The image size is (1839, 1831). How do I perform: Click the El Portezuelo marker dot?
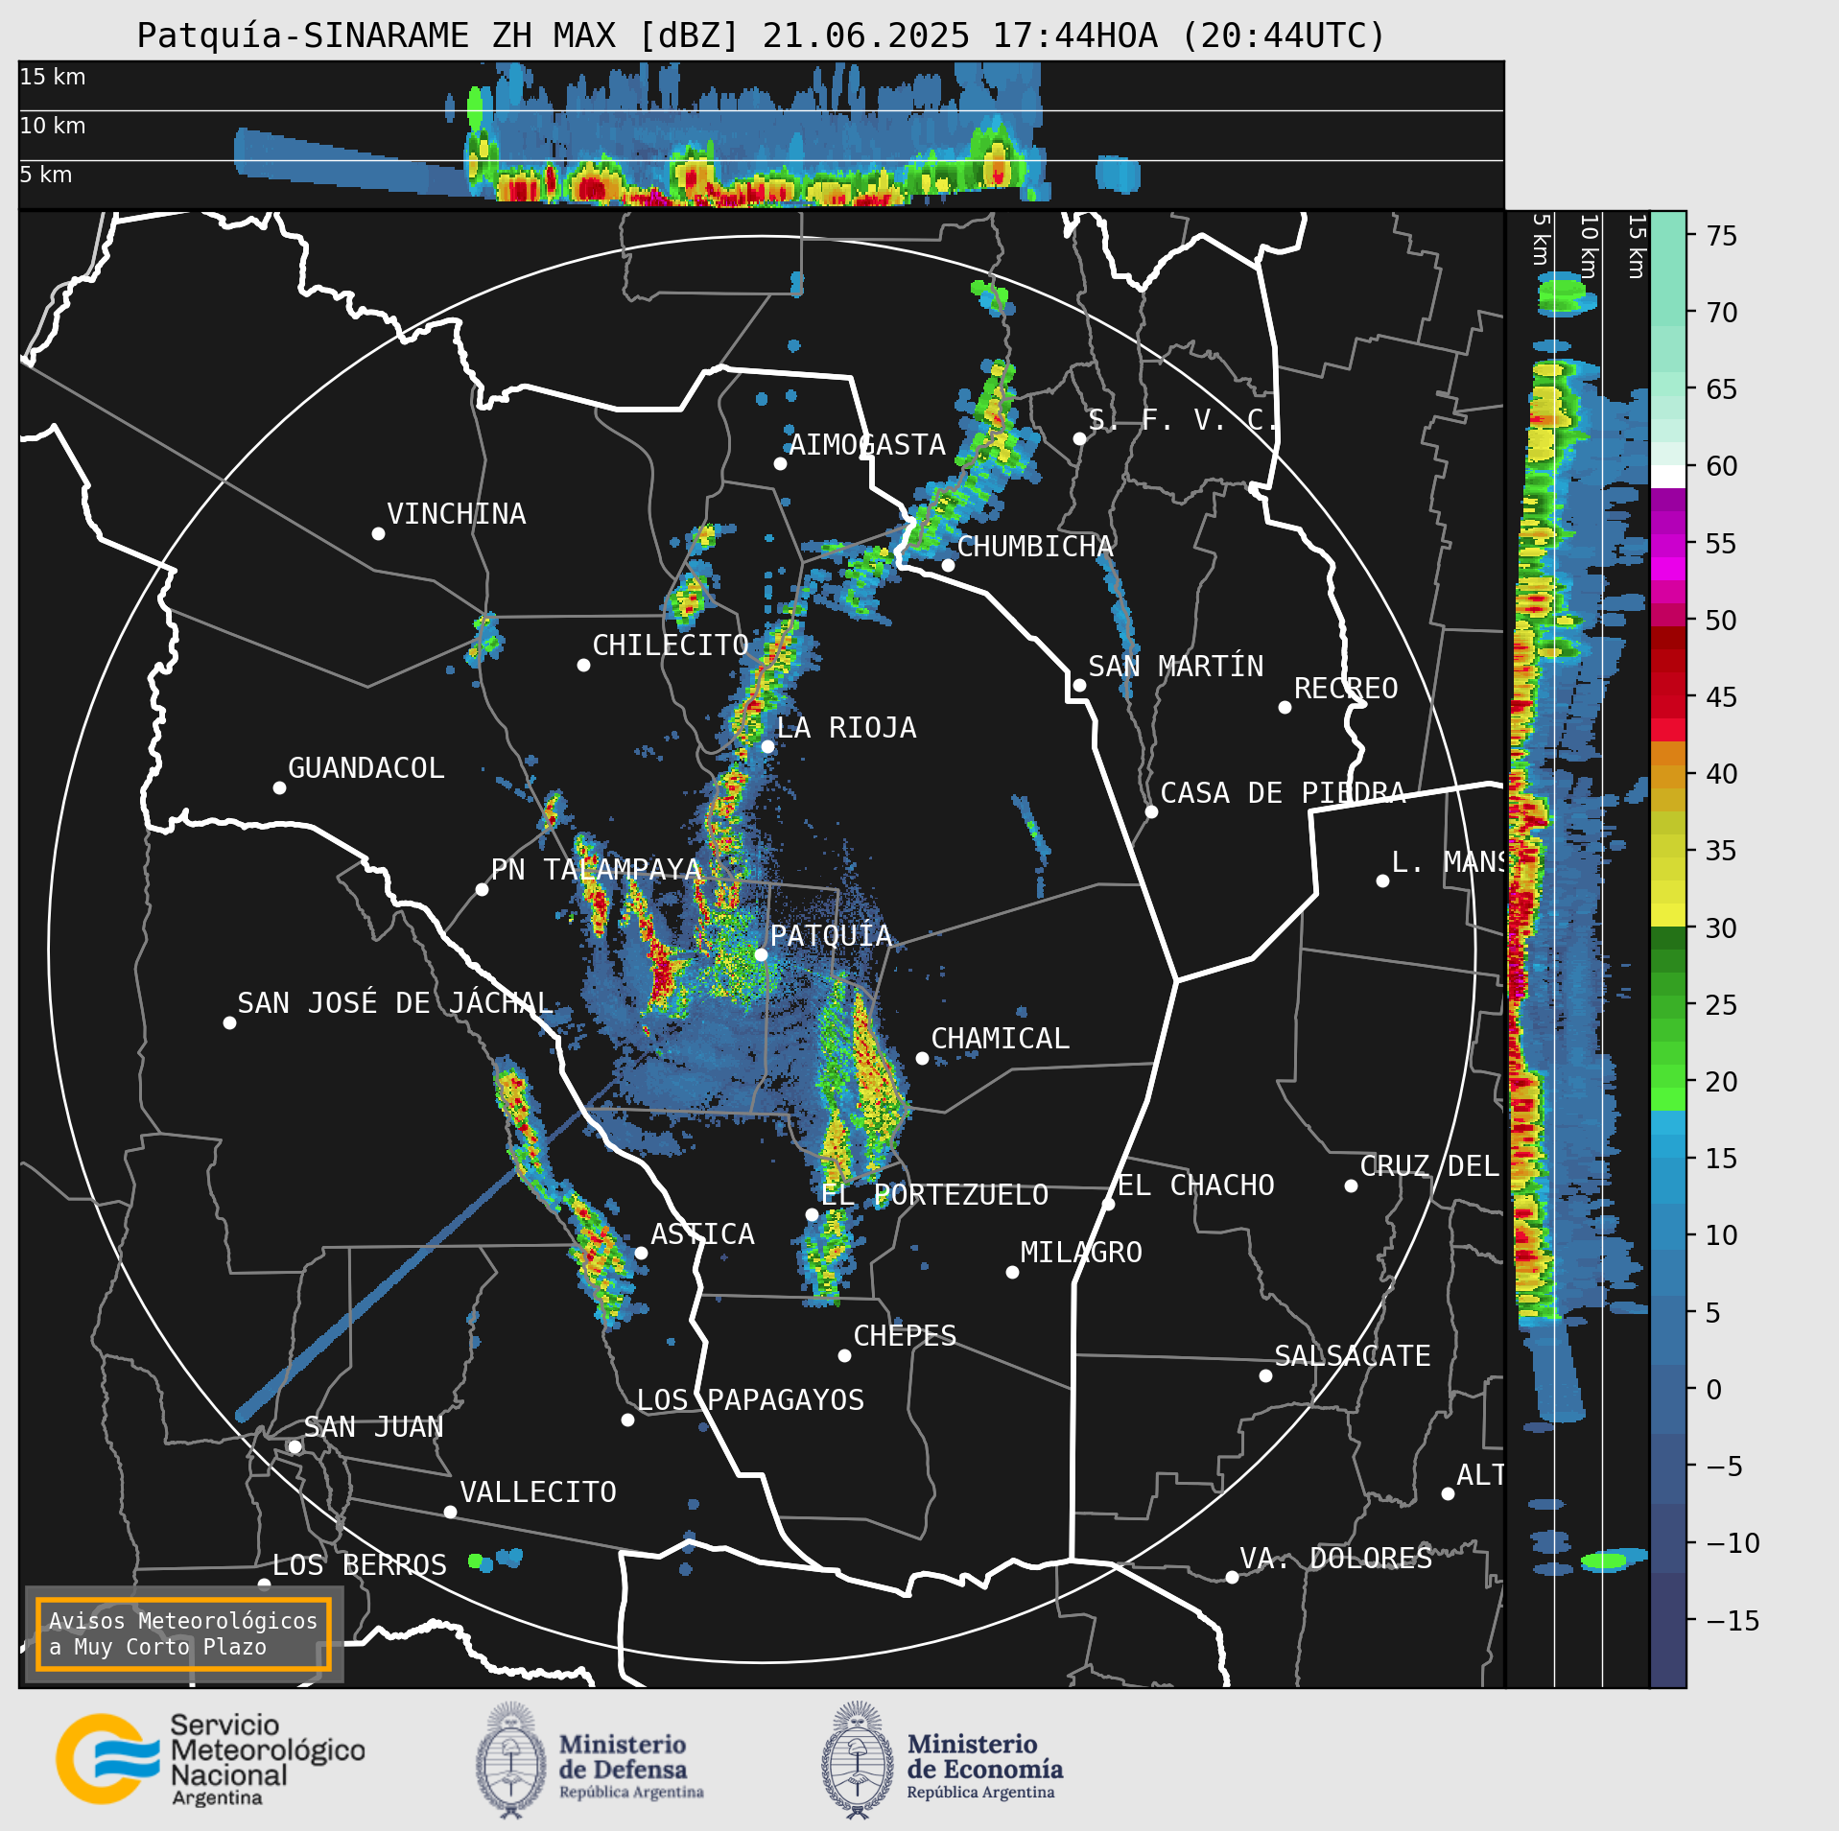[x=812, y=1214]
